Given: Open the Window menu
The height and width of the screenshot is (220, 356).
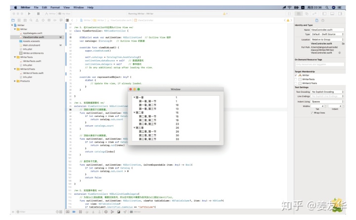Looking at the screenshot, I should 79,7.
